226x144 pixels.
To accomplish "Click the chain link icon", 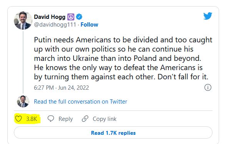I will tap(85, 119).
